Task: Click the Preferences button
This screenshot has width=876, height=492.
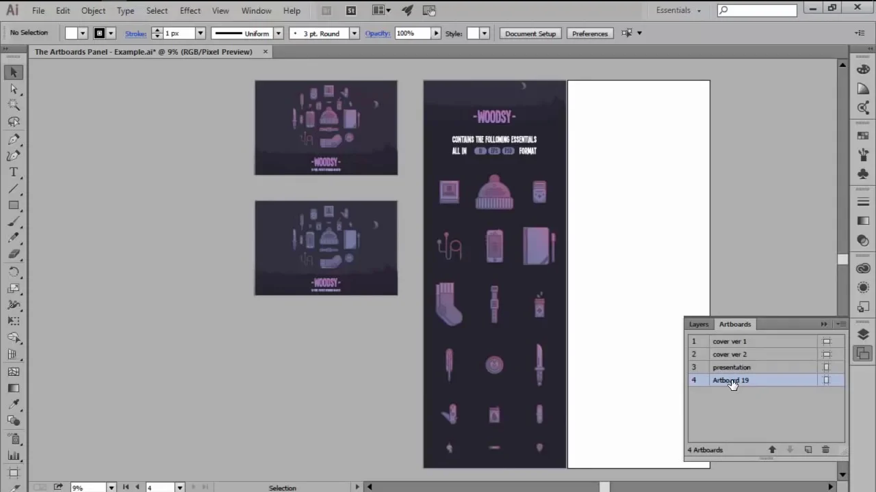Action: (x=589, y=33)
